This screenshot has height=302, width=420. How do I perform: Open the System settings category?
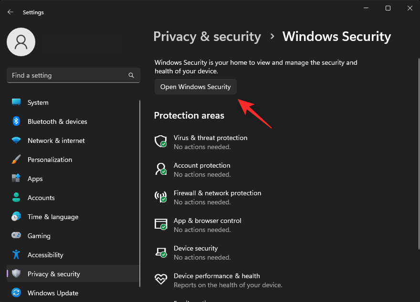(38, 102)
